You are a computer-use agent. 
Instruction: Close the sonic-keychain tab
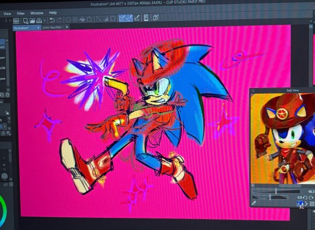pyautogui.click(x=66, y=27)
